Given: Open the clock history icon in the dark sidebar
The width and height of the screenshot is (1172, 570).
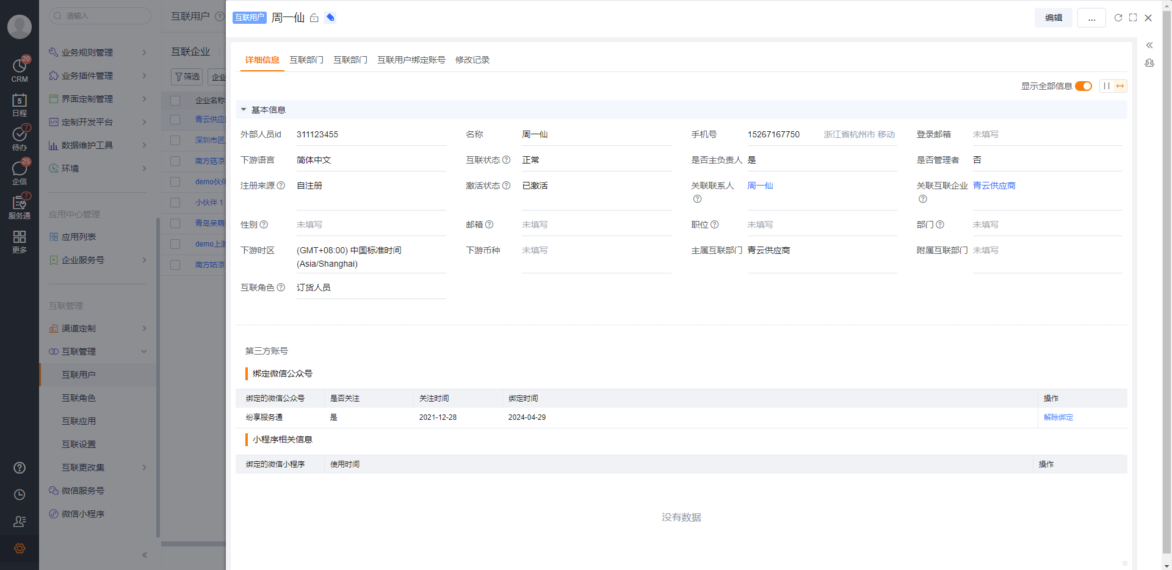Looking at the screenshot, I should click(20, 494).
